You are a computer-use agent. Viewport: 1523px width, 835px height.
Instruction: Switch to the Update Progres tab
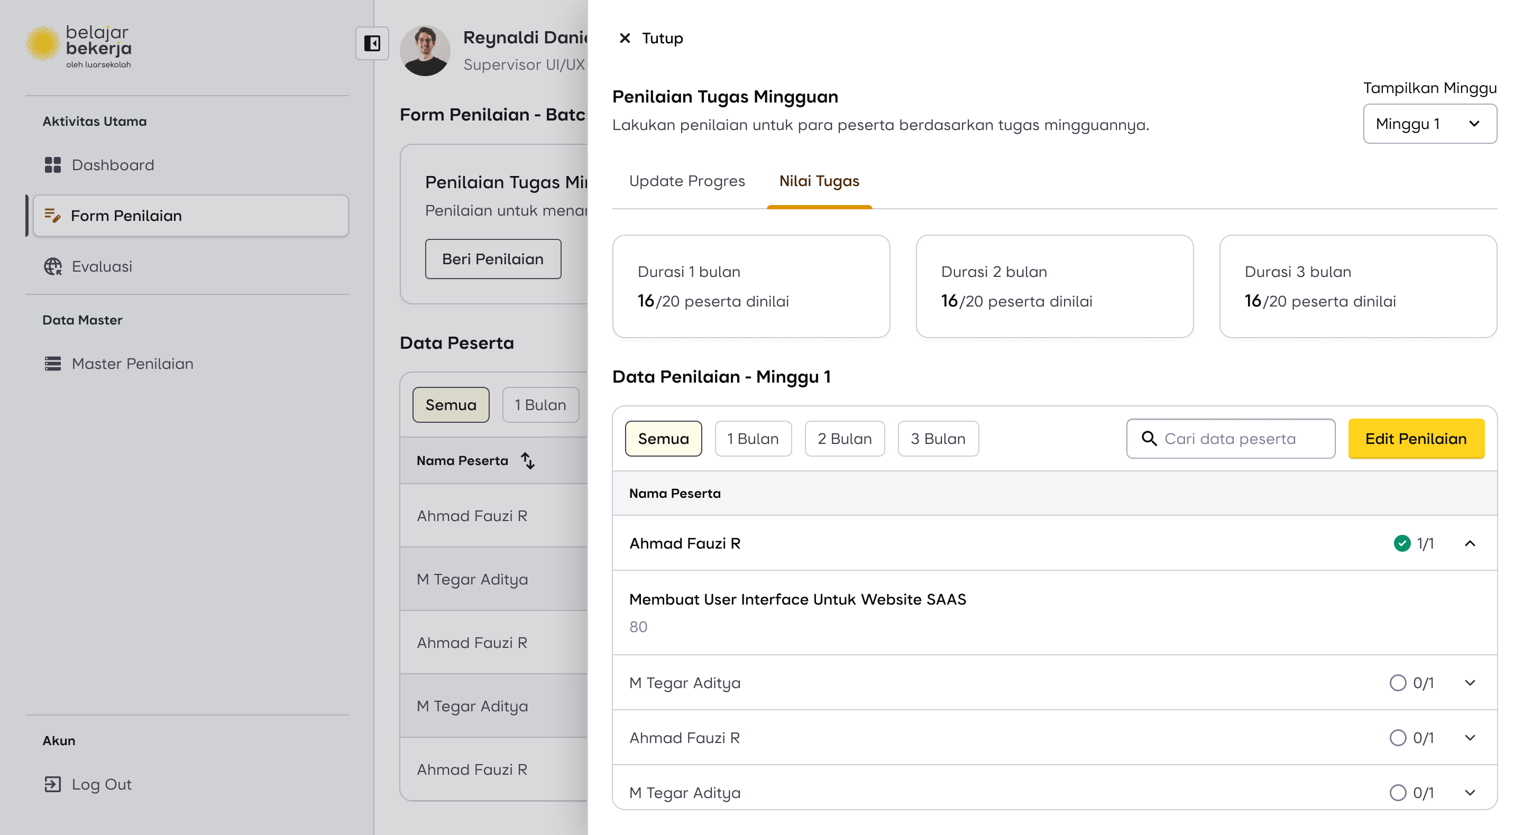pos(687,181)
